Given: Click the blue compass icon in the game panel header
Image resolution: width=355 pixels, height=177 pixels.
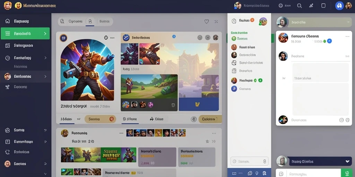Looking at the screenshot, I should coord(126,37).
